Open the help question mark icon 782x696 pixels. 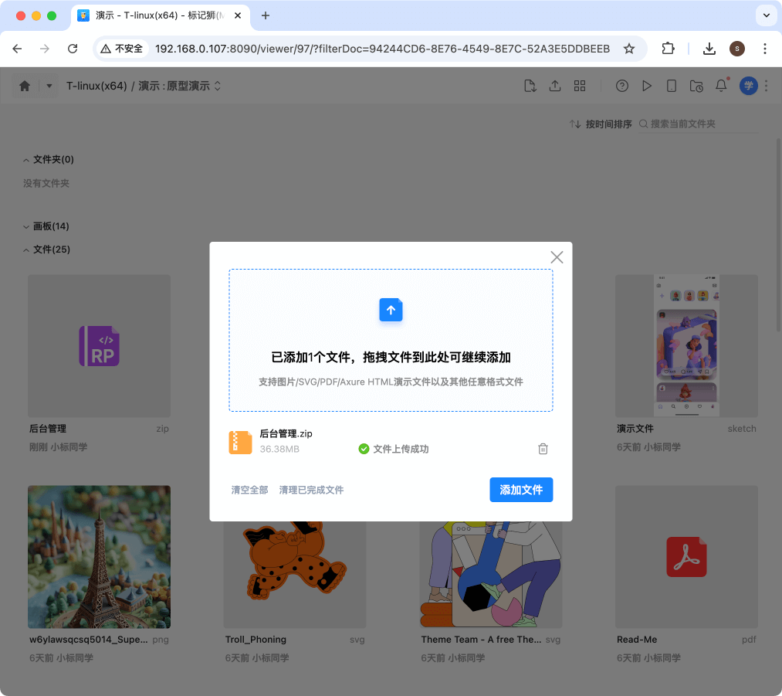pyautogui.click(x=621, y=87)
